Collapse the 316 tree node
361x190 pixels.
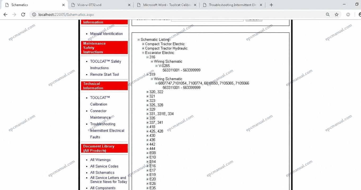coord(148,57)
